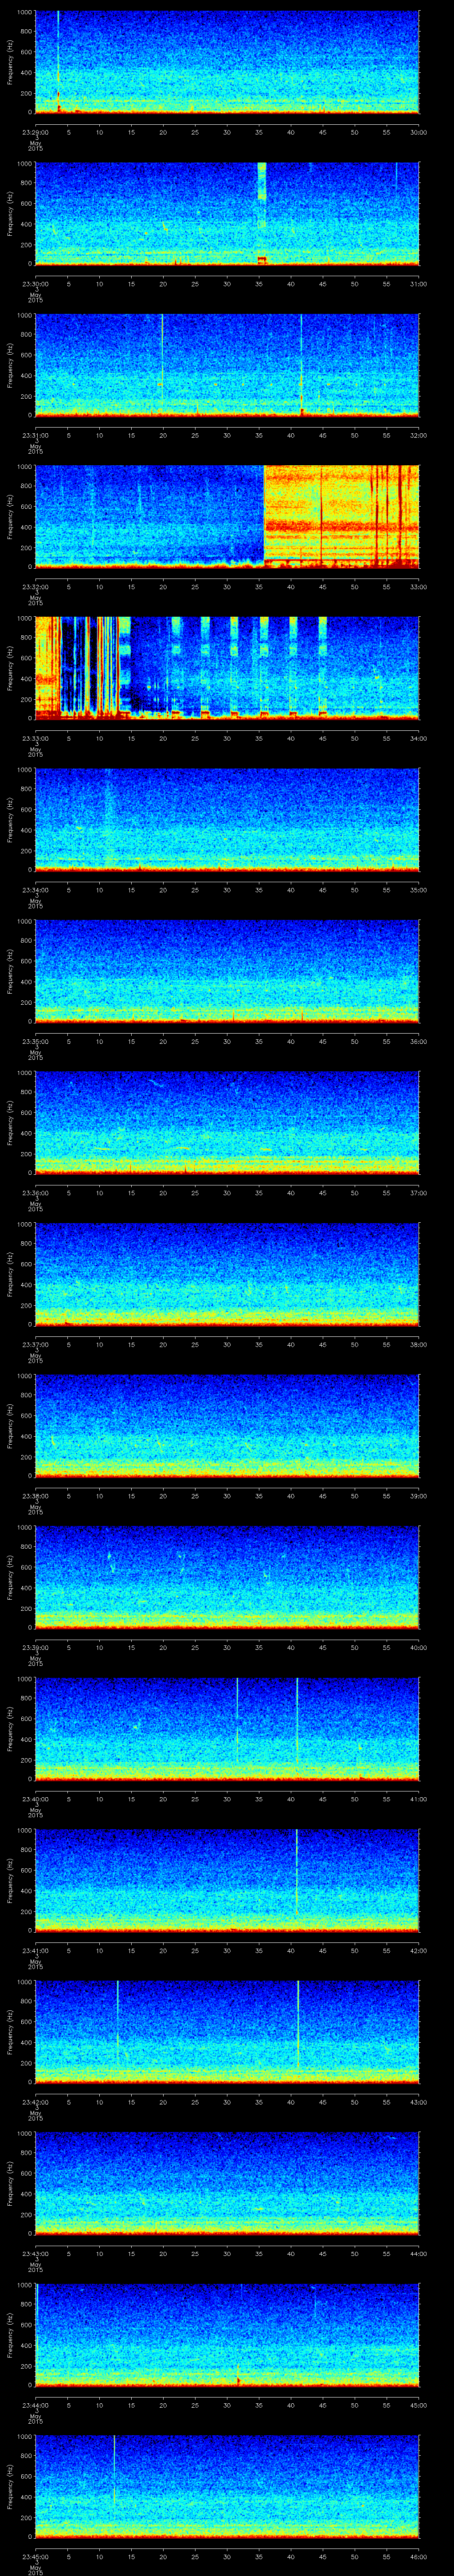The width and height of the screenshot is (454, 2576).
Task: Click the 23:44:00 start time label
Action: (x=35, y=2405)
